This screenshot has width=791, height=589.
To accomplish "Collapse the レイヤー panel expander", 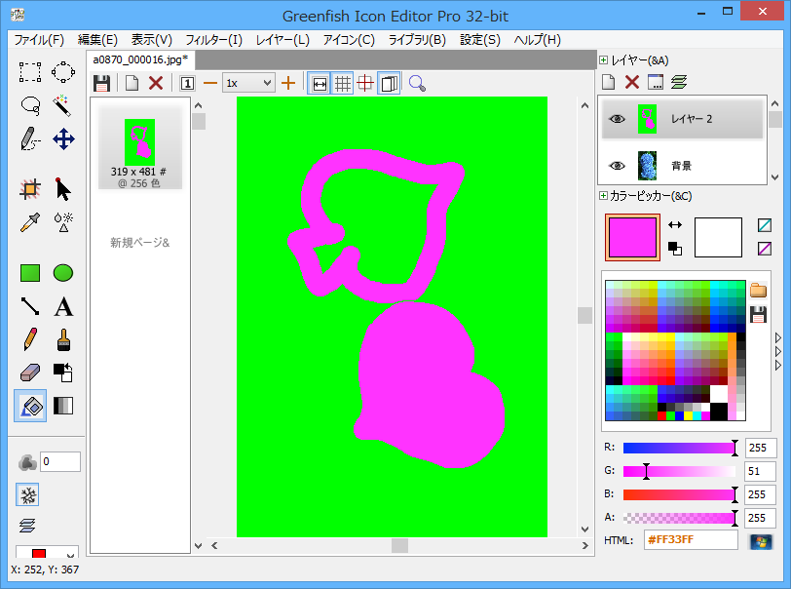I will coord(603,60).
